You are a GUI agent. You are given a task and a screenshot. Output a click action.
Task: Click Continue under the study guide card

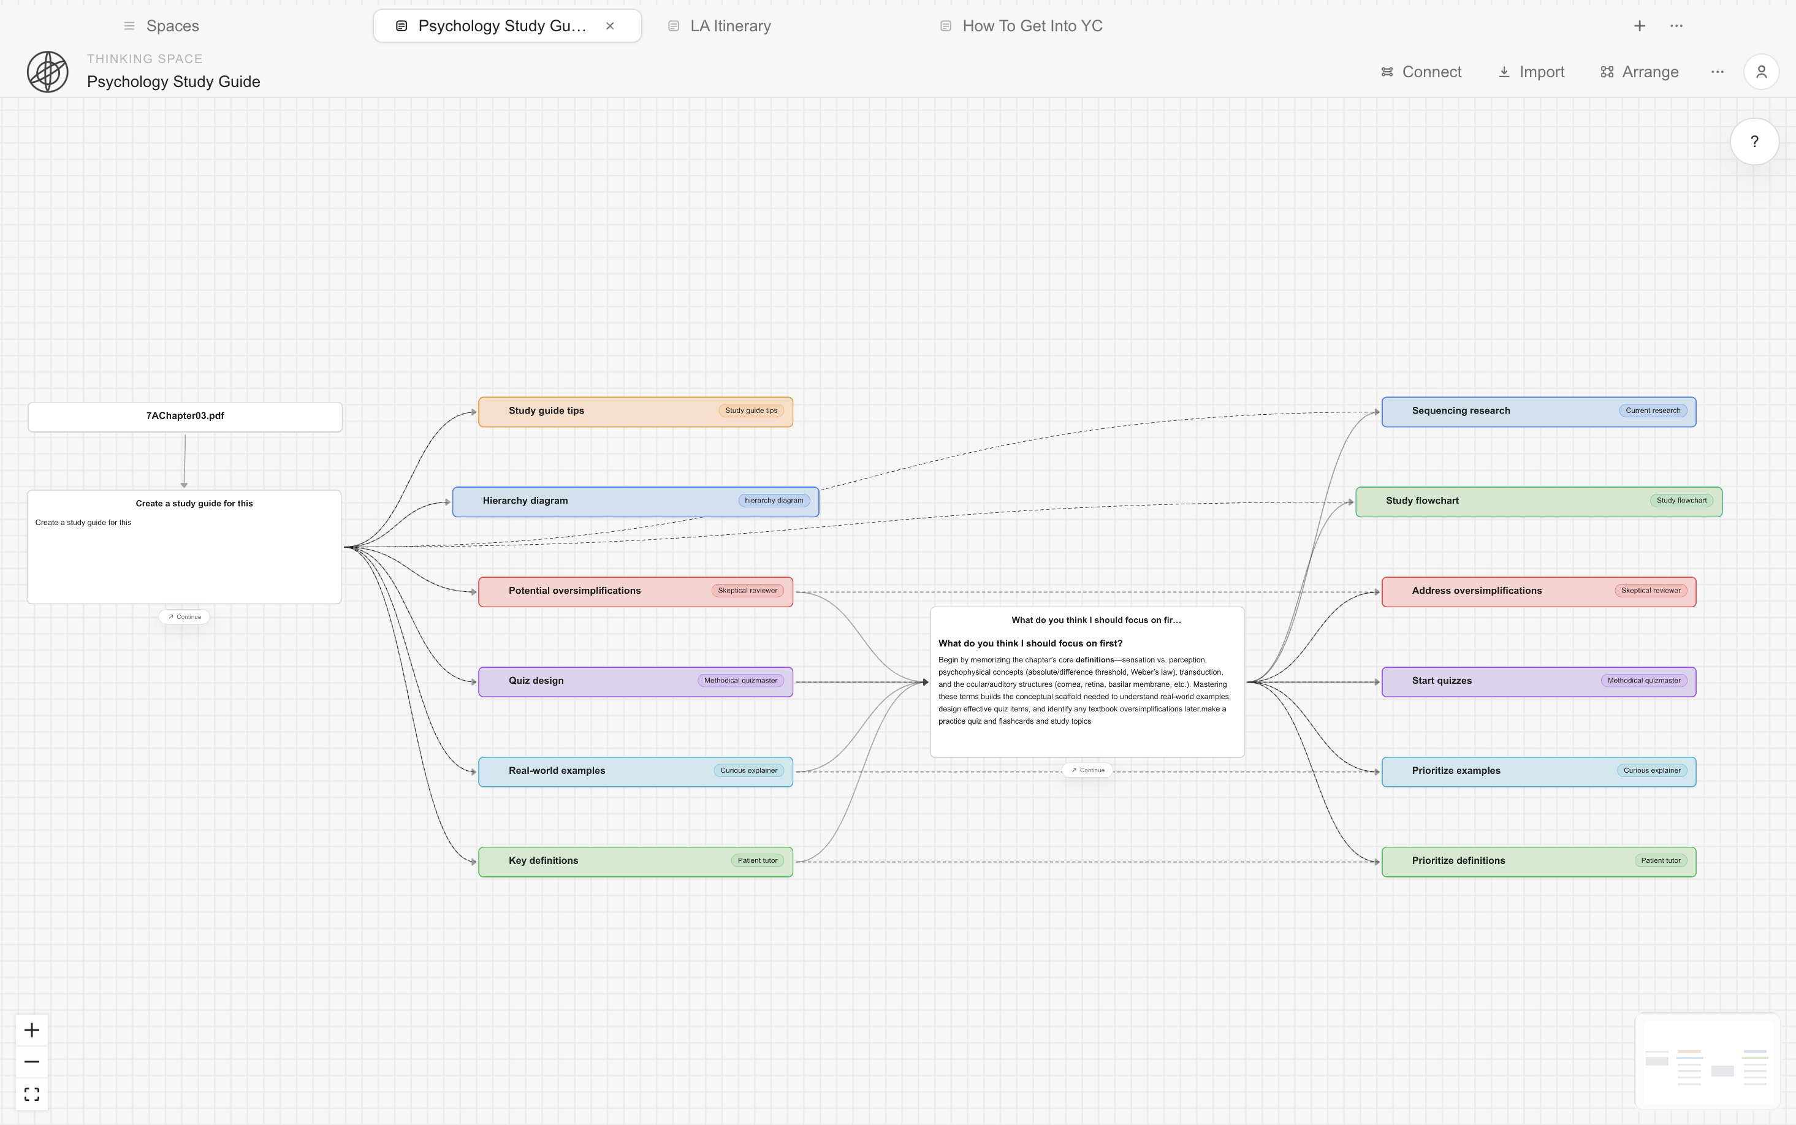(185, 617)
